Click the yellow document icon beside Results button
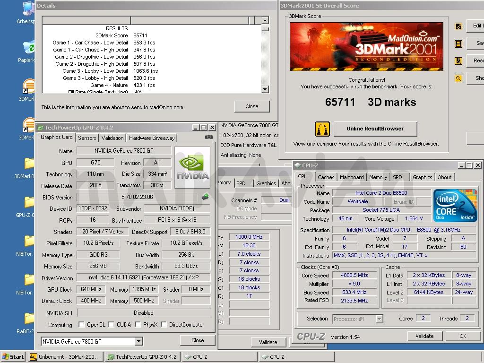This screenshot has width=484, height=363. 458,61
